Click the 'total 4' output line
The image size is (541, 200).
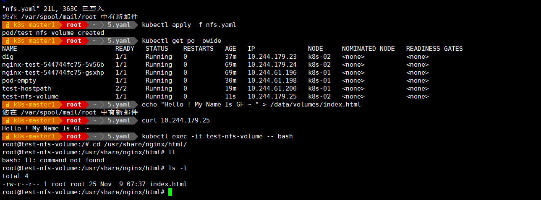tap(15, 176)
